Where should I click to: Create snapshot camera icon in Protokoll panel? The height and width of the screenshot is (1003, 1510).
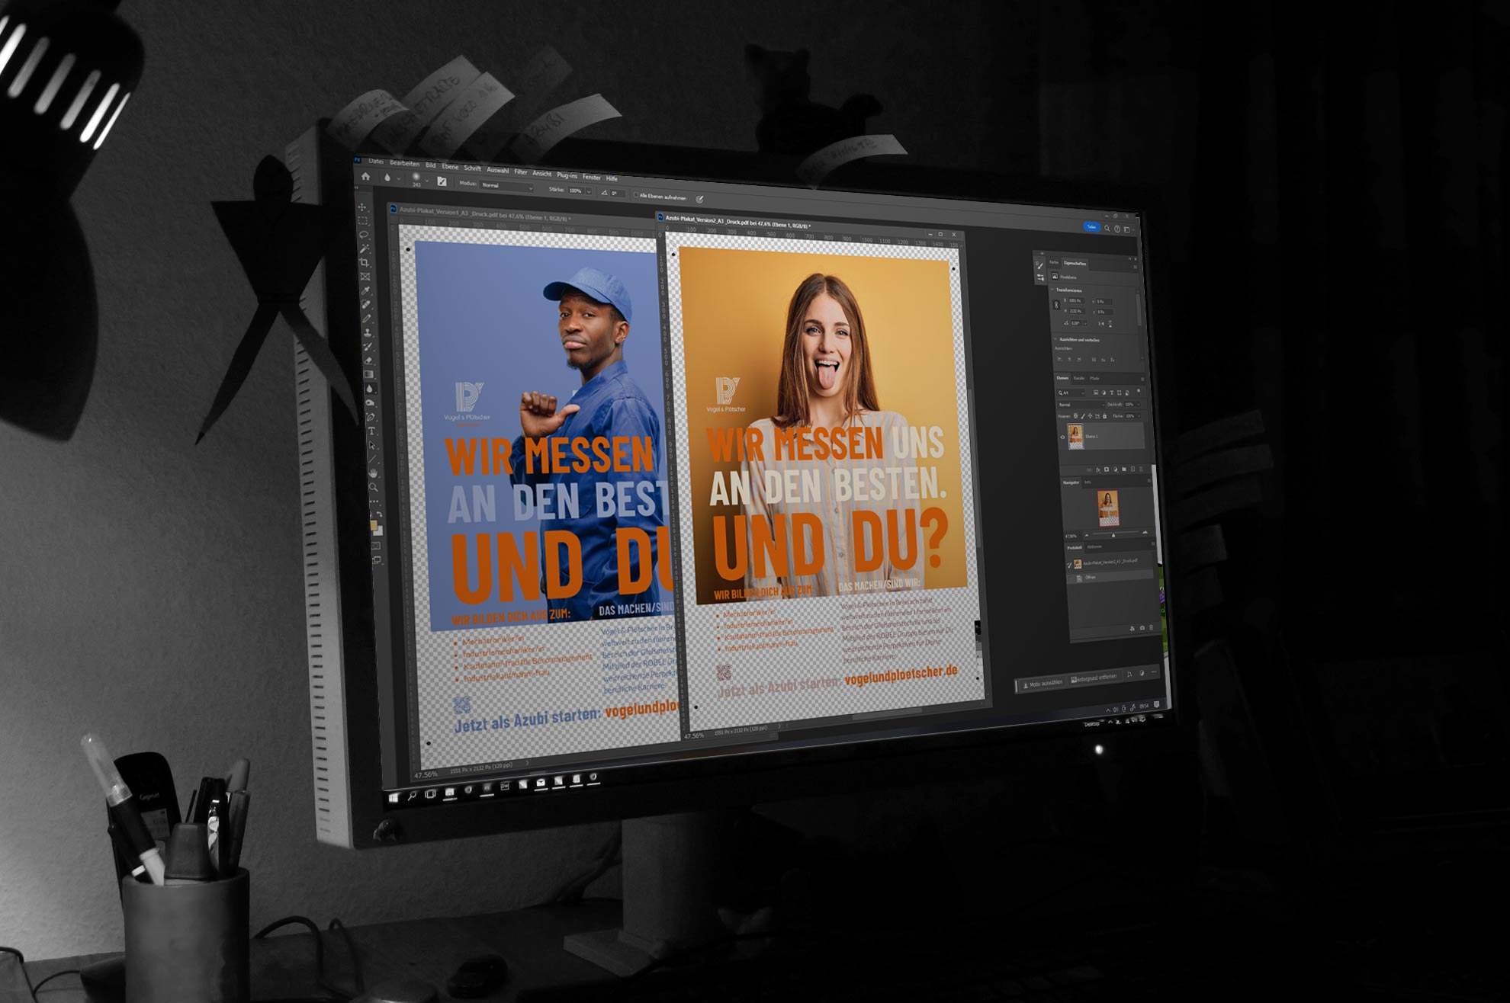1142,628
